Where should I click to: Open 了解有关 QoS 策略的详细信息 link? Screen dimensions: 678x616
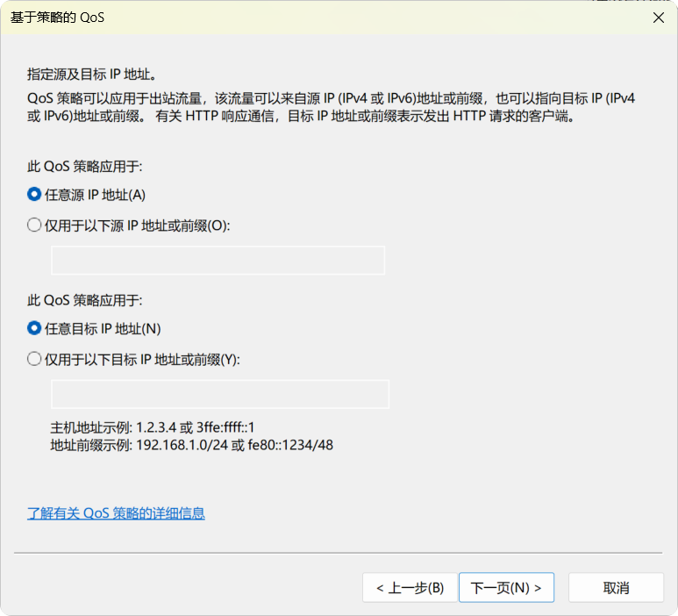coord(116,513)
